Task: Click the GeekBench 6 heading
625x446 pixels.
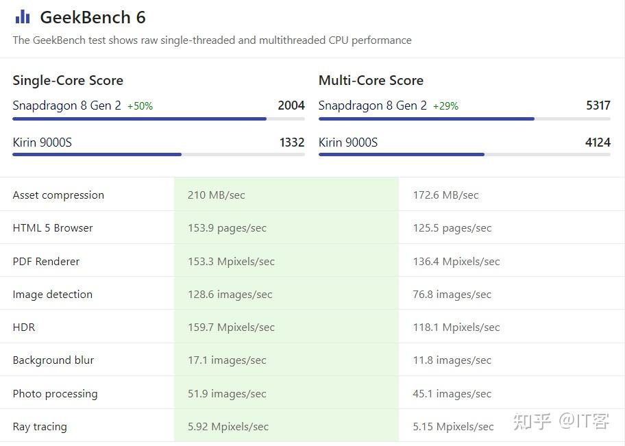Action: tap(93, 18)
